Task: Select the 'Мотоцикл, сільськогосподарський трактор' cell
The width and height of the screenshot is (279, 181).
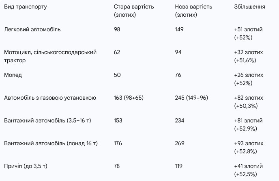Action: [x=50, y=56]
